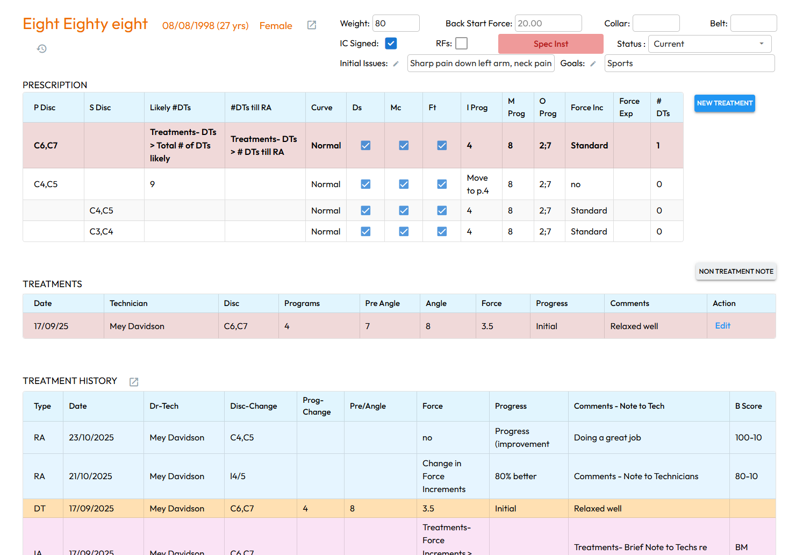The width and height of the screenshot is (803, 555).
Task: Click the Belt input field
Action: click(754, 23)
